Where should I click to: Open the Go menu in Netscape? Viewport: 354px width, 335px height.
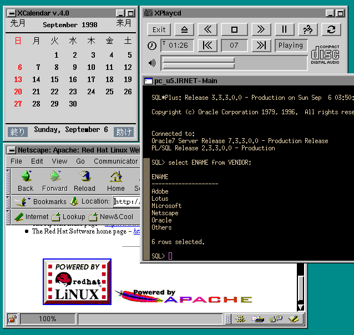click(x=80, y=161)
